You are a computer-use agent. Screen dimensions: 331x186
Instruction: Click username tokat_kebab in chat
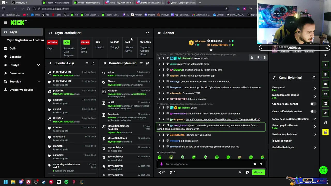tap(180, 126)
